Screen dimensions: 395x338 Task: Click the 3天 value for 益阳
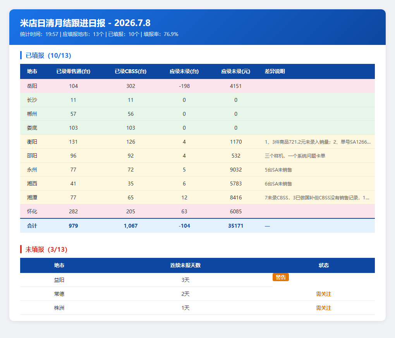[x=185, y=280]
